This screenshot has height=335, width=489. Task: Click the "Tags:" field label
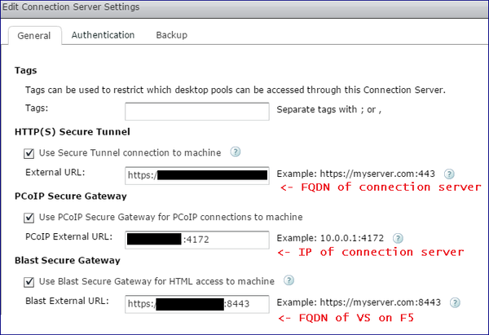pos(37,108)
